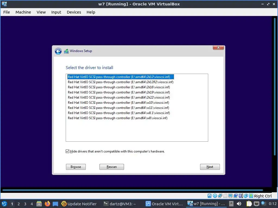The width and height of the screenshot is (278, 208).
Task: Click the shared folders status icon
Action: click(235, 196)
